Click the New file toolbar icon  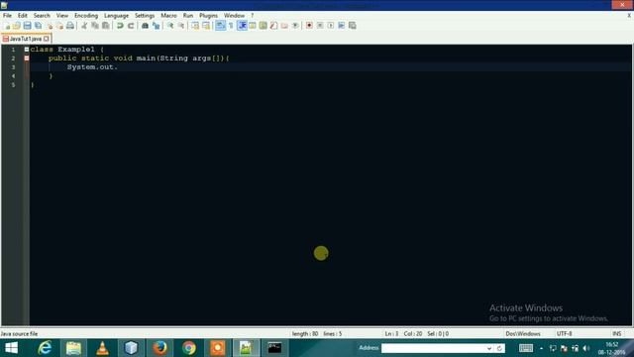pyautogui.click(x=7, y=26)
